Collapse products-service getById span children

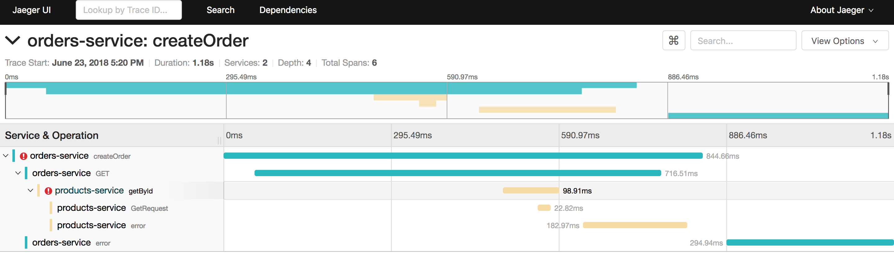click(30, 191)
